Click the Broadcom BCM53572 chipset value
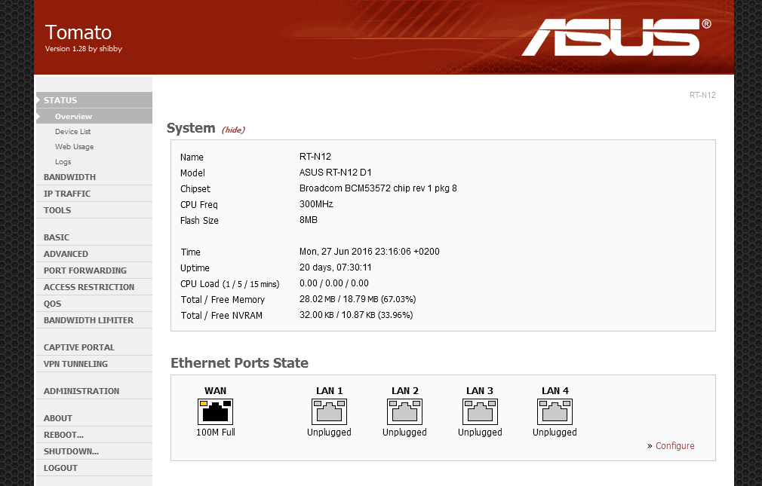Image resolution: width=762 pixels, height=486 pixels. coord(378,188)
